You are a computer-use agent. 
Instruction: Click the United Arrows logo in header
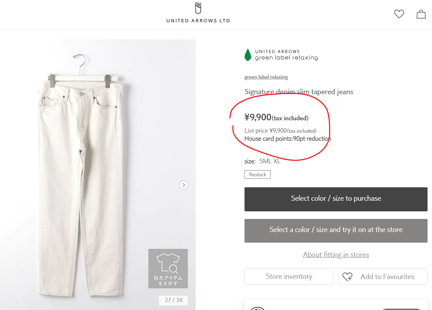pyautogui.click(x=198, y=13)
